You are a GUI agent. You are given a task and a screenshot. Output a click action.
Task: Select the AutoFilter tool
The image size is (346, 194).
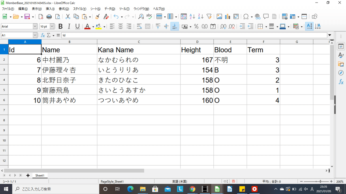point(209,16)
